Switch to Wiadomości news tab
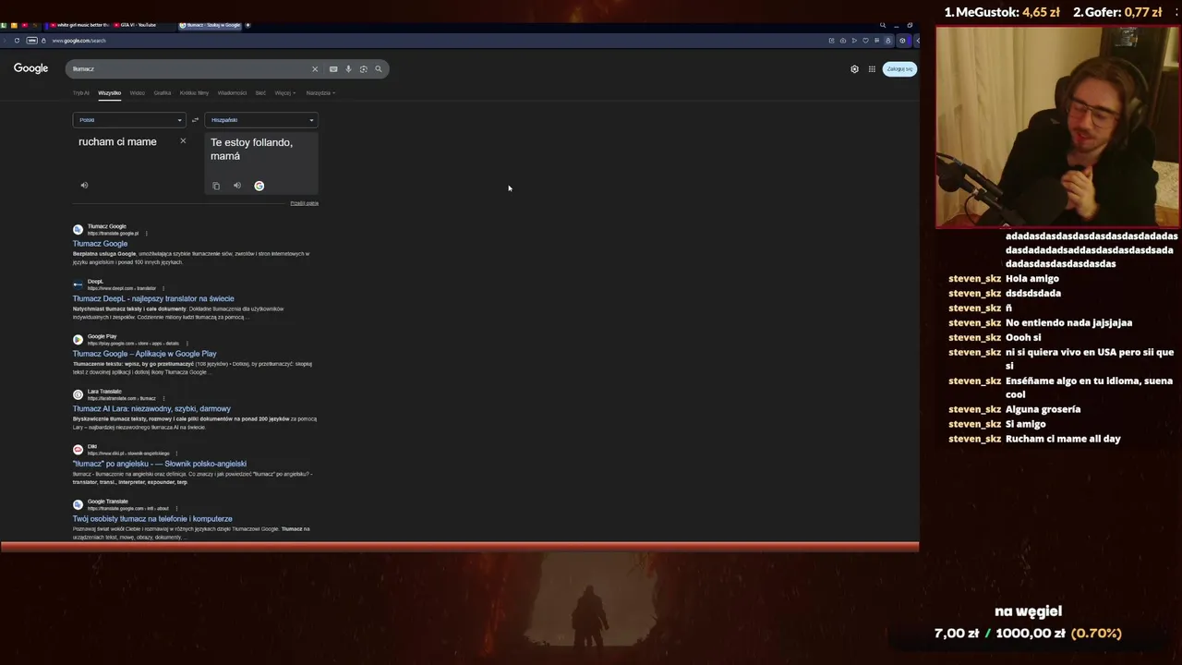The height and width of the screenshot is (665, 1182). (232, 93)
